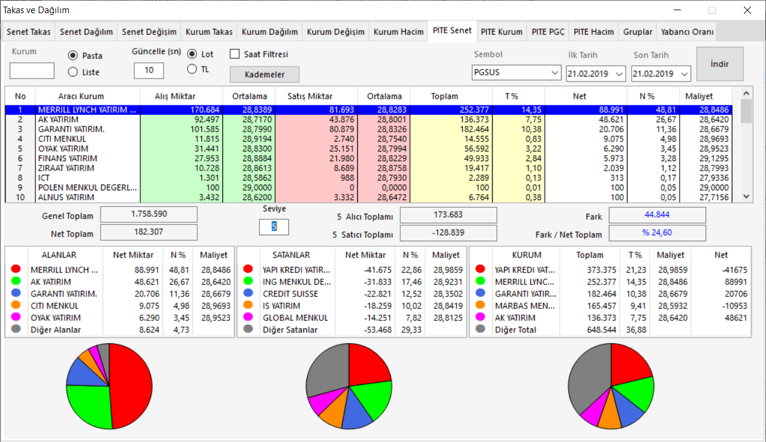This screenshot has height=442, width=766.
Task: Click blue swatch for CREDIT SUISSE
Action: click(248, 293)
